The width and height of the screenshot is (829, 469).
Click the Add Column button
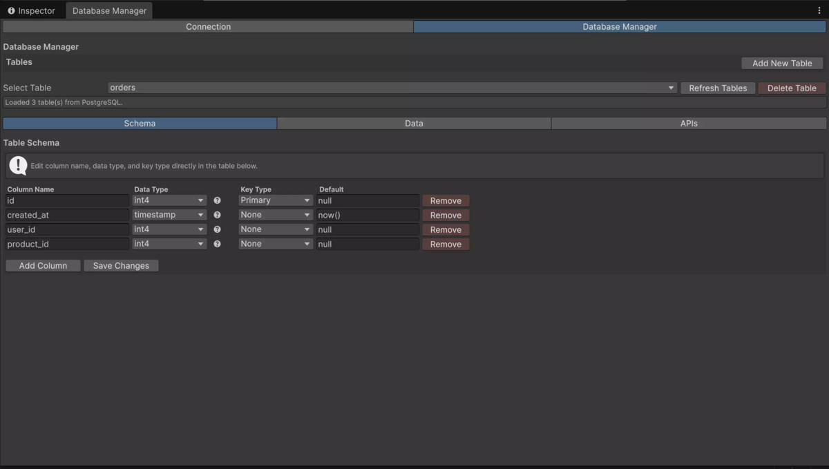tap(43, 265)
